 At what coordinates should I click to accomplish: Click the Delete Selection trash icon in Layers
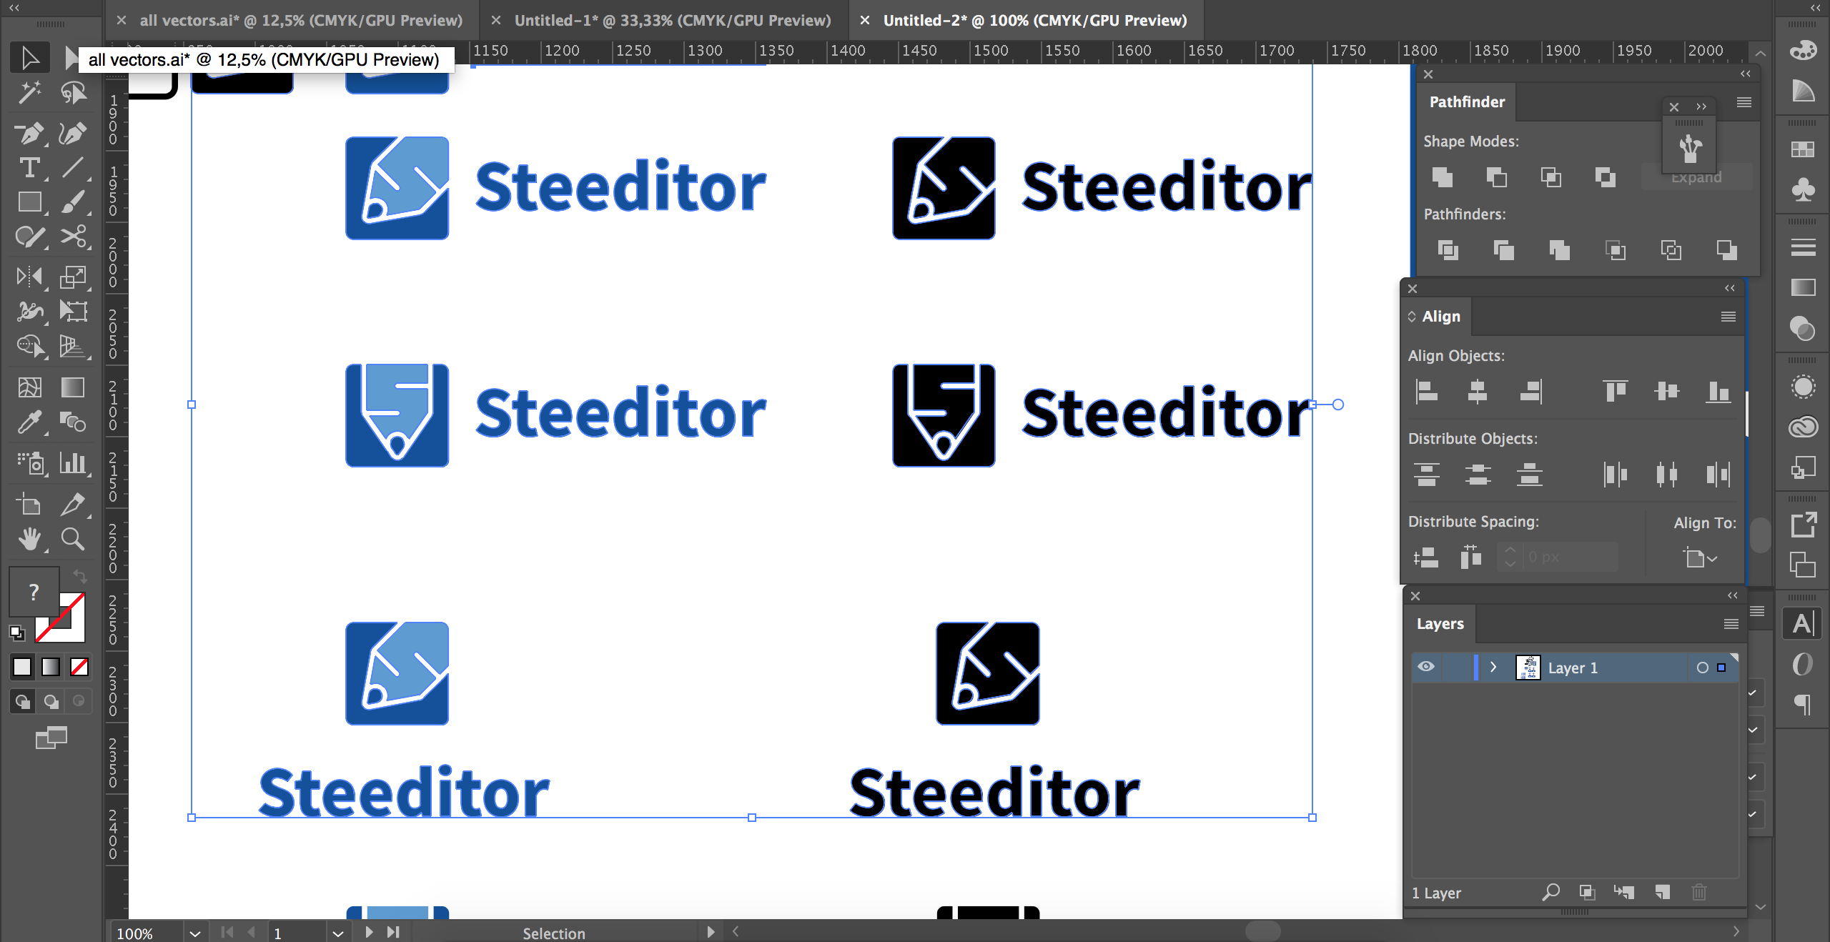[x=1699, y=892]
